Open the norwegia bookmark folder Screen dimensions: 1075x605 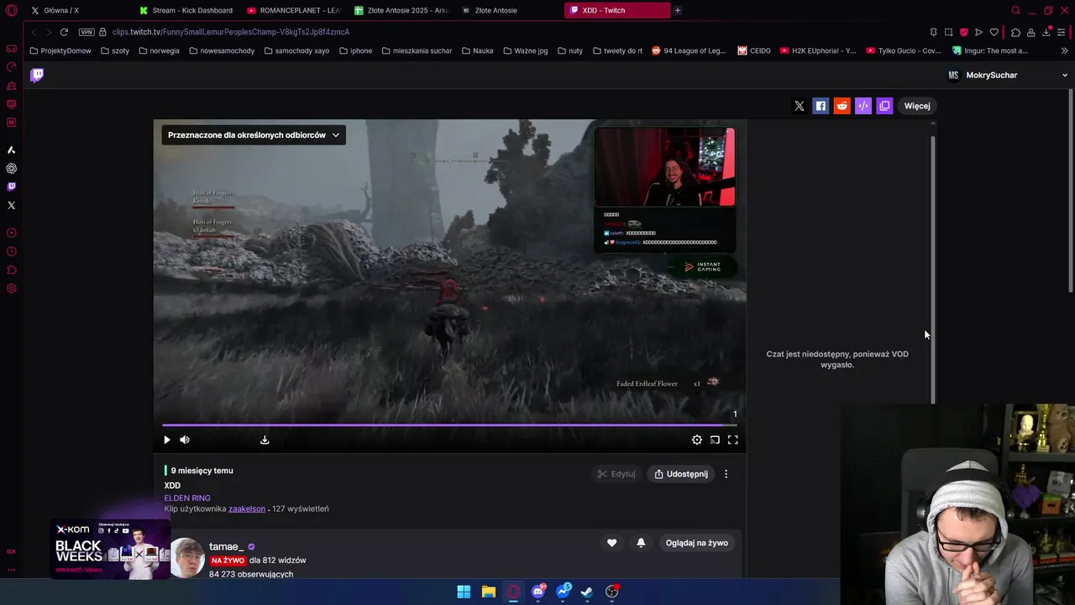coord(159,50)
